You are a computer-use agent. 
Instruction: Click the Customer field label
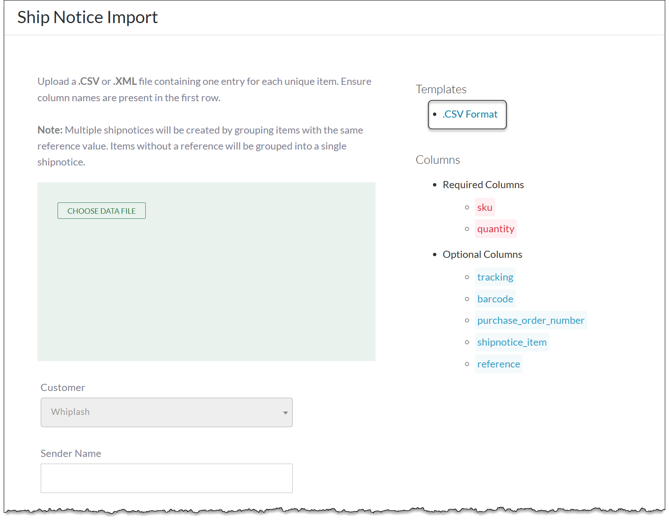pyautogui.click(x=63, y=388)
